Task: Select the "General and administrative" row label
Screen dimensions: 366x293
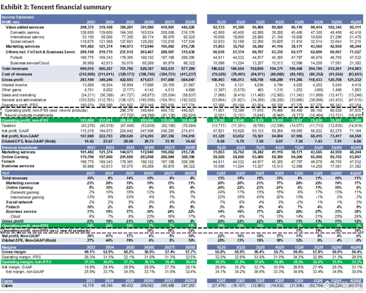Action: click(x=24, y=100)
